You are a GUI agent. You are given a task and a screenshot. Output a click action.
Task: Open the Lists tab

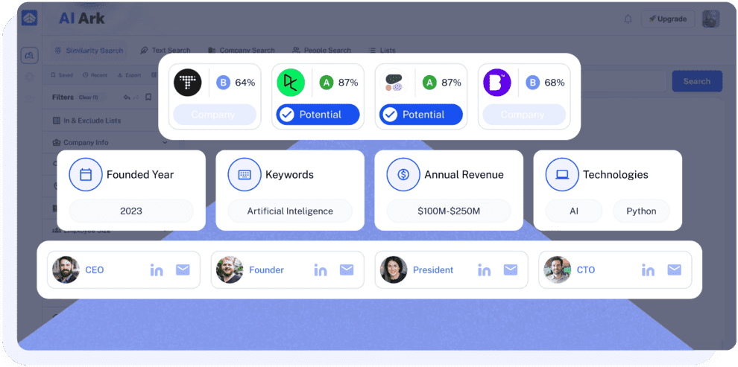(382, 51)
